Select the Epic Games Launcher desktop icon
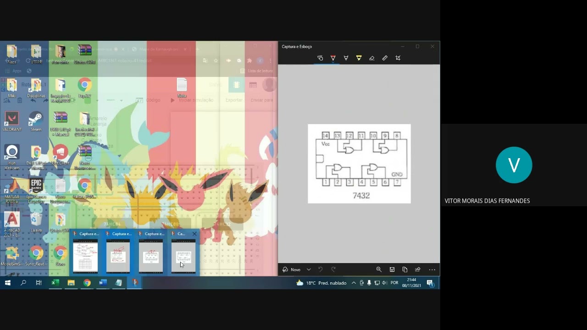This screenshot has width=587, height=330. (36, 191)
